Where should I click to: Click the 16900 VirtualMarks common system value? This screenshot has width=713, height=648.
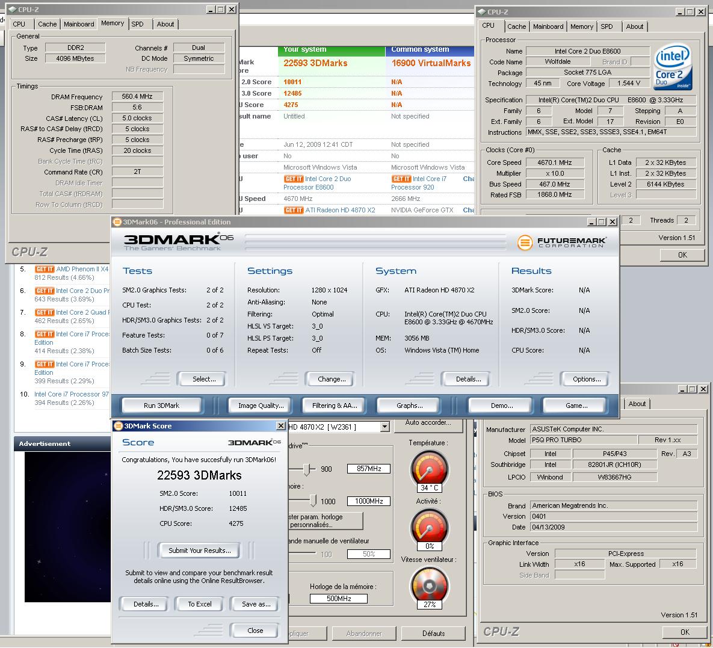pos(431,63)
